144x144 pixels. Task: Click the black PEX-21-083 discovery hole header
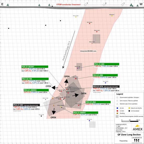pyautogui.click(x=26, y=105)
